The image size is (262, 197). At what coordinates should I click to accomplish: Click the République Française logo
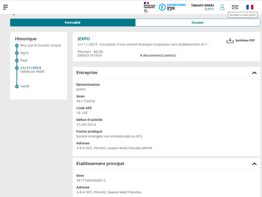click(149, 7)
